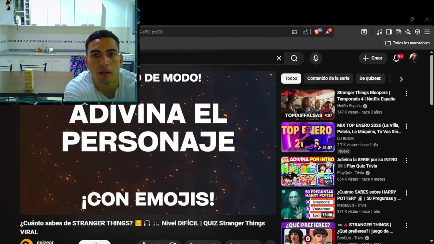Select the De quizear. filter chip
Image resolution: width=434 pixels, height=244 pixels.
point(370,78)
